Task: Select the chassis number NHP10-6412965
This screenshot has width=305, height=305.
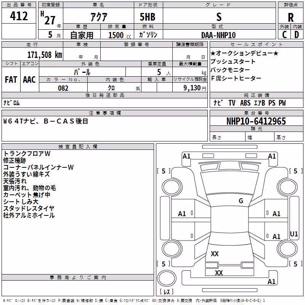Action: point(256,121)
